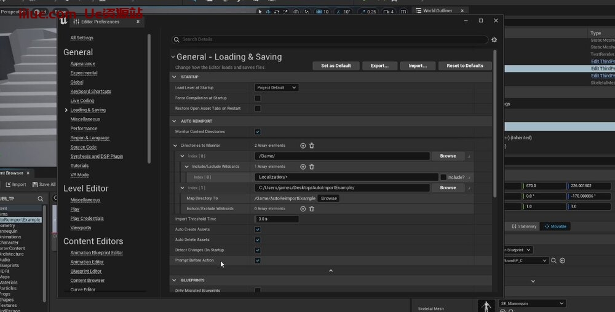This screenshot has height=312, width=615.
Task: Add element to Directories to Monitor array
Action: tap(303, 146)
